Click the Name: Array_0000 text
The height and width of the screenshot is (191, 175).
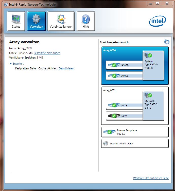(x=20, y=48)
